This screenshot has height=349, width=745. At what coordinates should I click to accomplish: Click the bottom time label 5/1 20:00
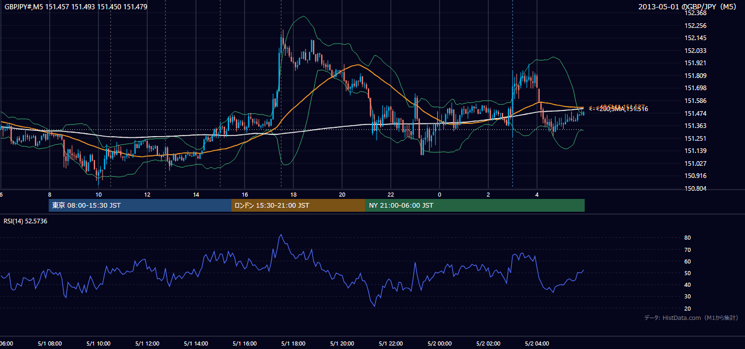(342, 343)
